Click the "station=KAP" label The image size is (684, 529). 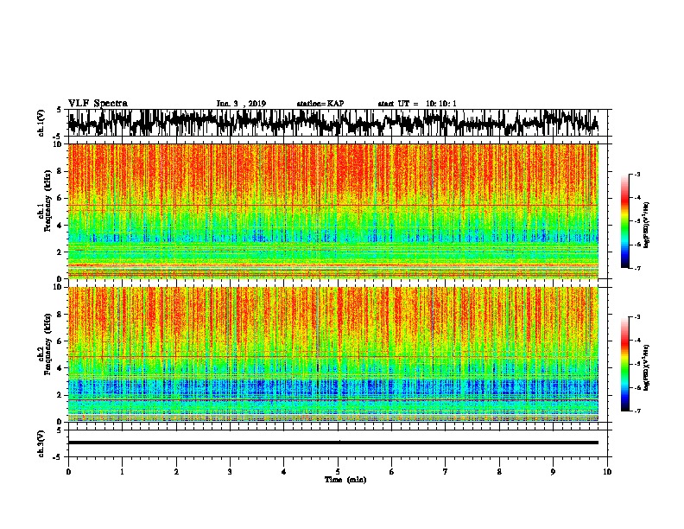point(320,104)
